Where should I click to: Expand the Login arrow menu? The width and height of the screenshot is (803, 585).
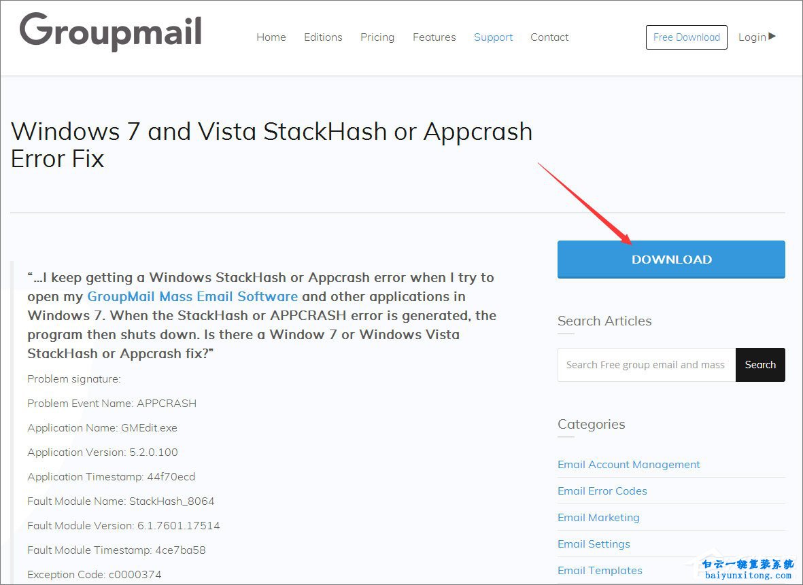(x=772, y=36)
